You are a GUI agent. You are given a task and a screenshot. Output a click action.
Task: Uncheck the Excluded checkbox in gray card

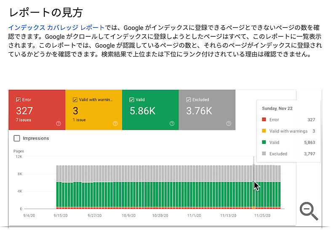pyautogui.click(x=188, y=100)
